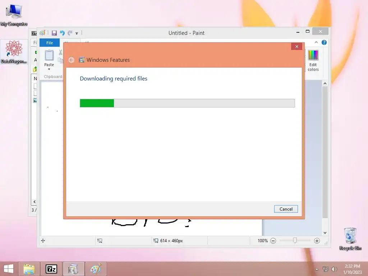Image resolution: width=368 pixels, height=276 pixels.
Task: Cancel the Windows Features download
Action: (286, 209)
